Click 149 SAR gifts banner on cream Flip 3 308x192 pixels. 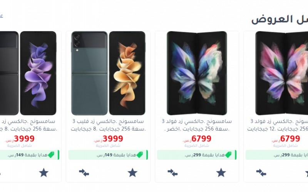click(x=108, y=155)
